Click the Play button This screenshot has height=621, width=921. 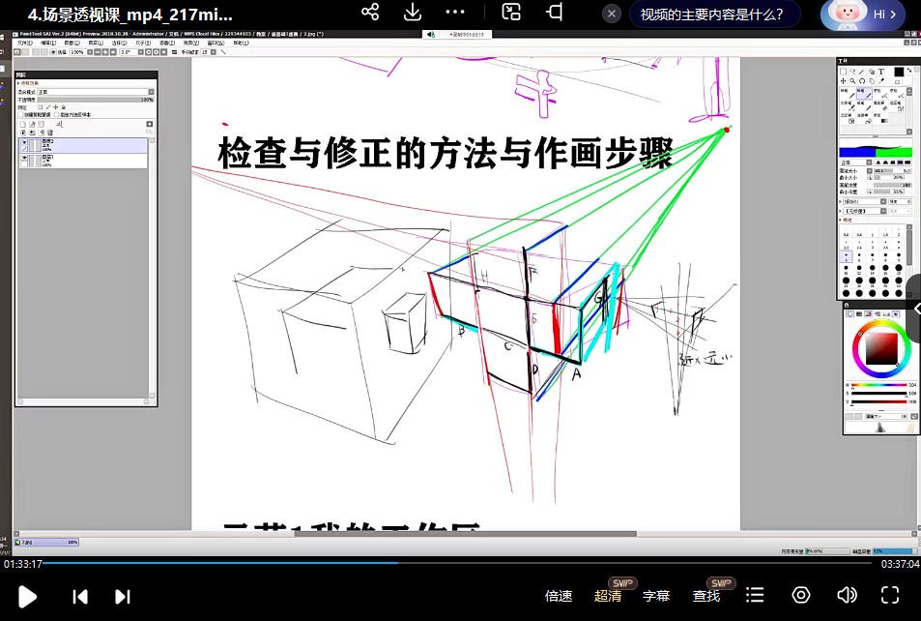click(27, 596)
